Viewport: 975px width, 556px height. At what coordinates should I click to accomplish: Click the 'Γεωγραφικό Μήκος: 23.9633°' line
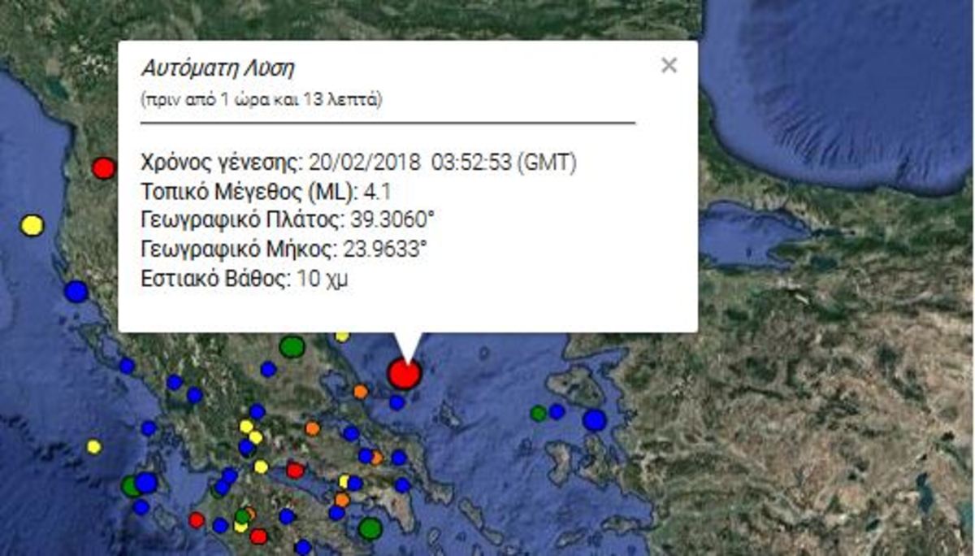[x=284, y=249]
